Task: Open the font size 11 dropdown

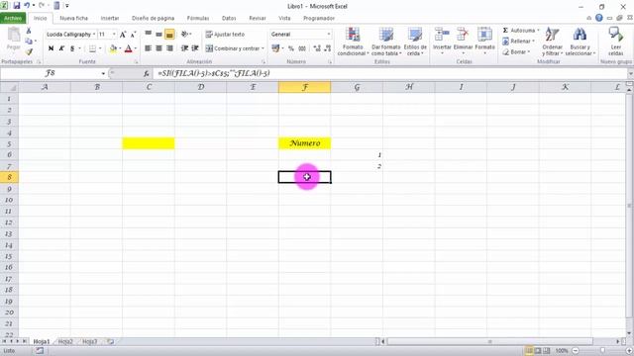Action: point(114,35)
